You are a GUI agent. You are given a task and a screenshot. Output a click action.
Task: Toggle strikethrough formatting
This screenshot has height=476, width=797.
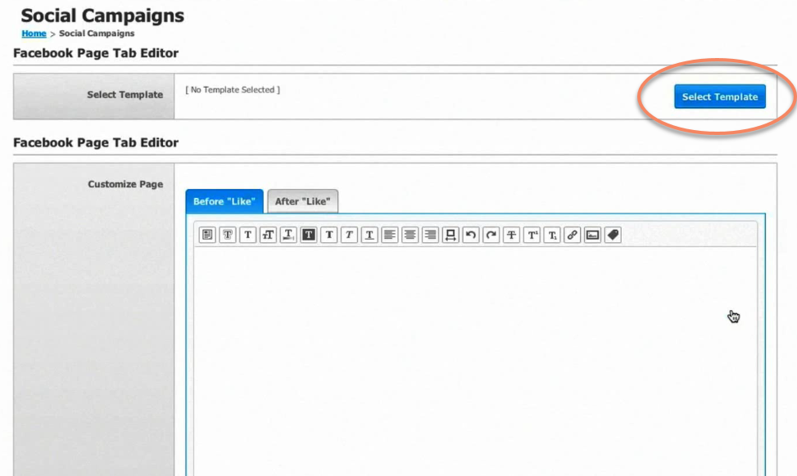tap(511, 235)
